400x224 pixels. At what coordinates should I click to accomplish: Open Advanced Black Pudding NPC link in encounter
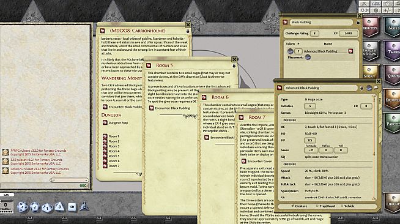[351, 51]
